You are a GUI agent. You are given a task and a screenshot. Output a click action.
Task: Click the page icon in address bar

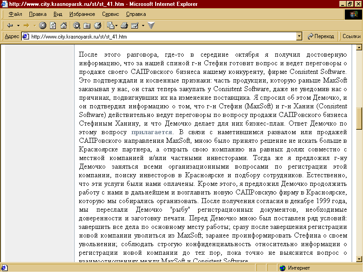pos(26,36)
